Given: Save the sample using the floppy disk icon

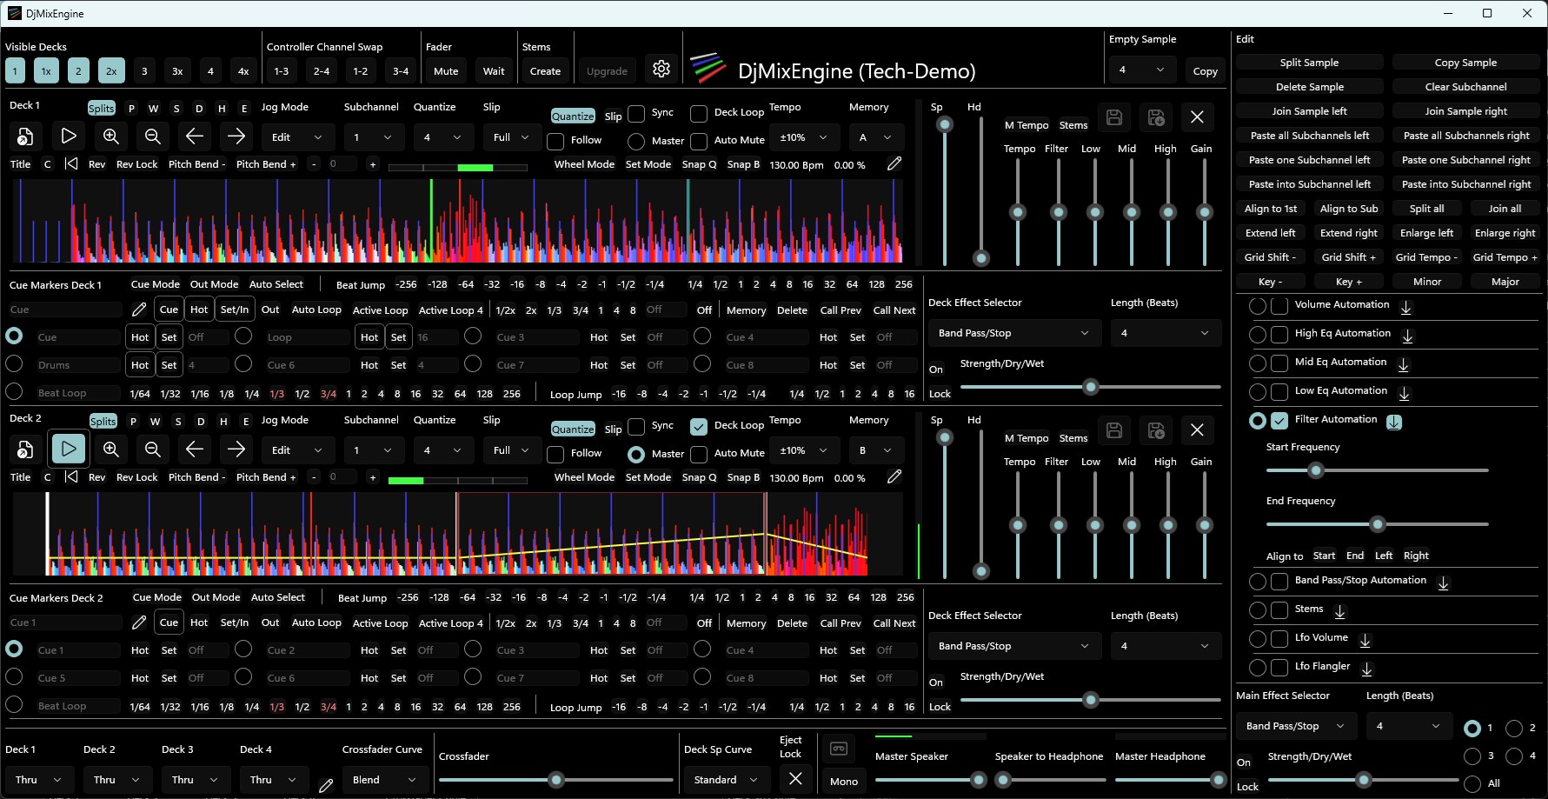Looking at the screenshot, I should (x=1114, y=117).
